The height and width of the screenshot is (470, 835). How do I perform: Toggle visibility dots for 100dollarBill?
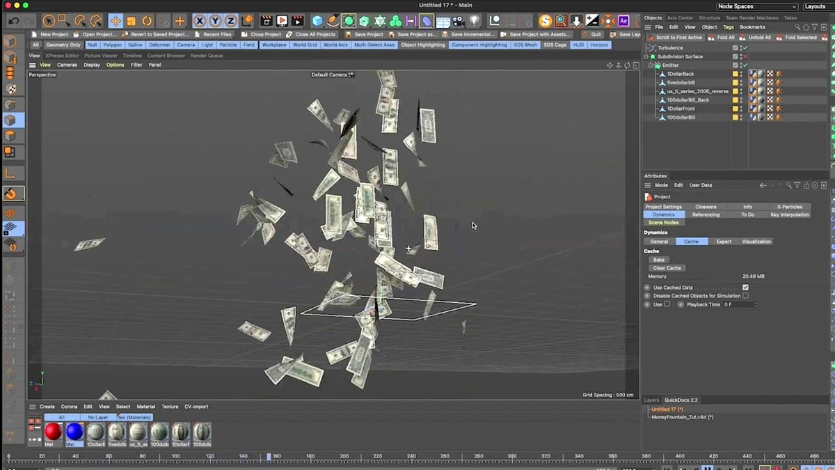coord(741,117)
